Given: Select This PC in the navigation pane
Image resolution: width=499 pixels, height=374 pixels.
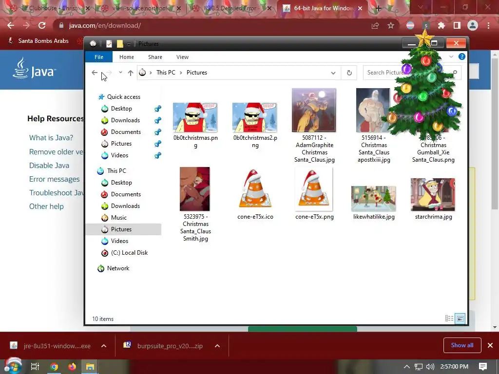Looking at the screenshot, I should [116, 171].
